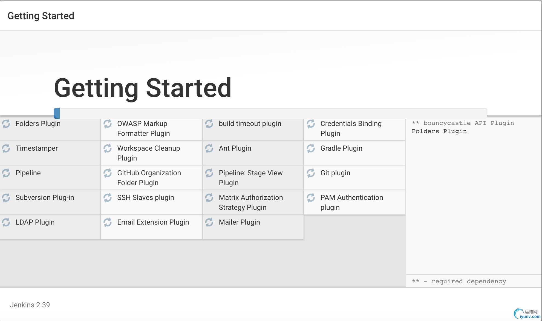Screen dimensions: 542x321
Task: Click the refresh icon beside Folders Plugin
Action: [6, 124]
